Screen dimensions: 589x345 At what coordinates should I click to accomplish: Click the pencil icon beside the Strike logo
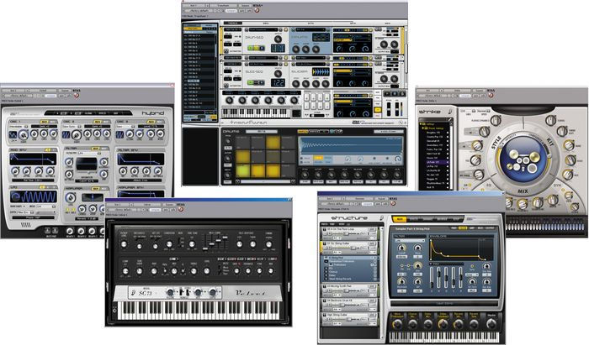pos(450,112)
